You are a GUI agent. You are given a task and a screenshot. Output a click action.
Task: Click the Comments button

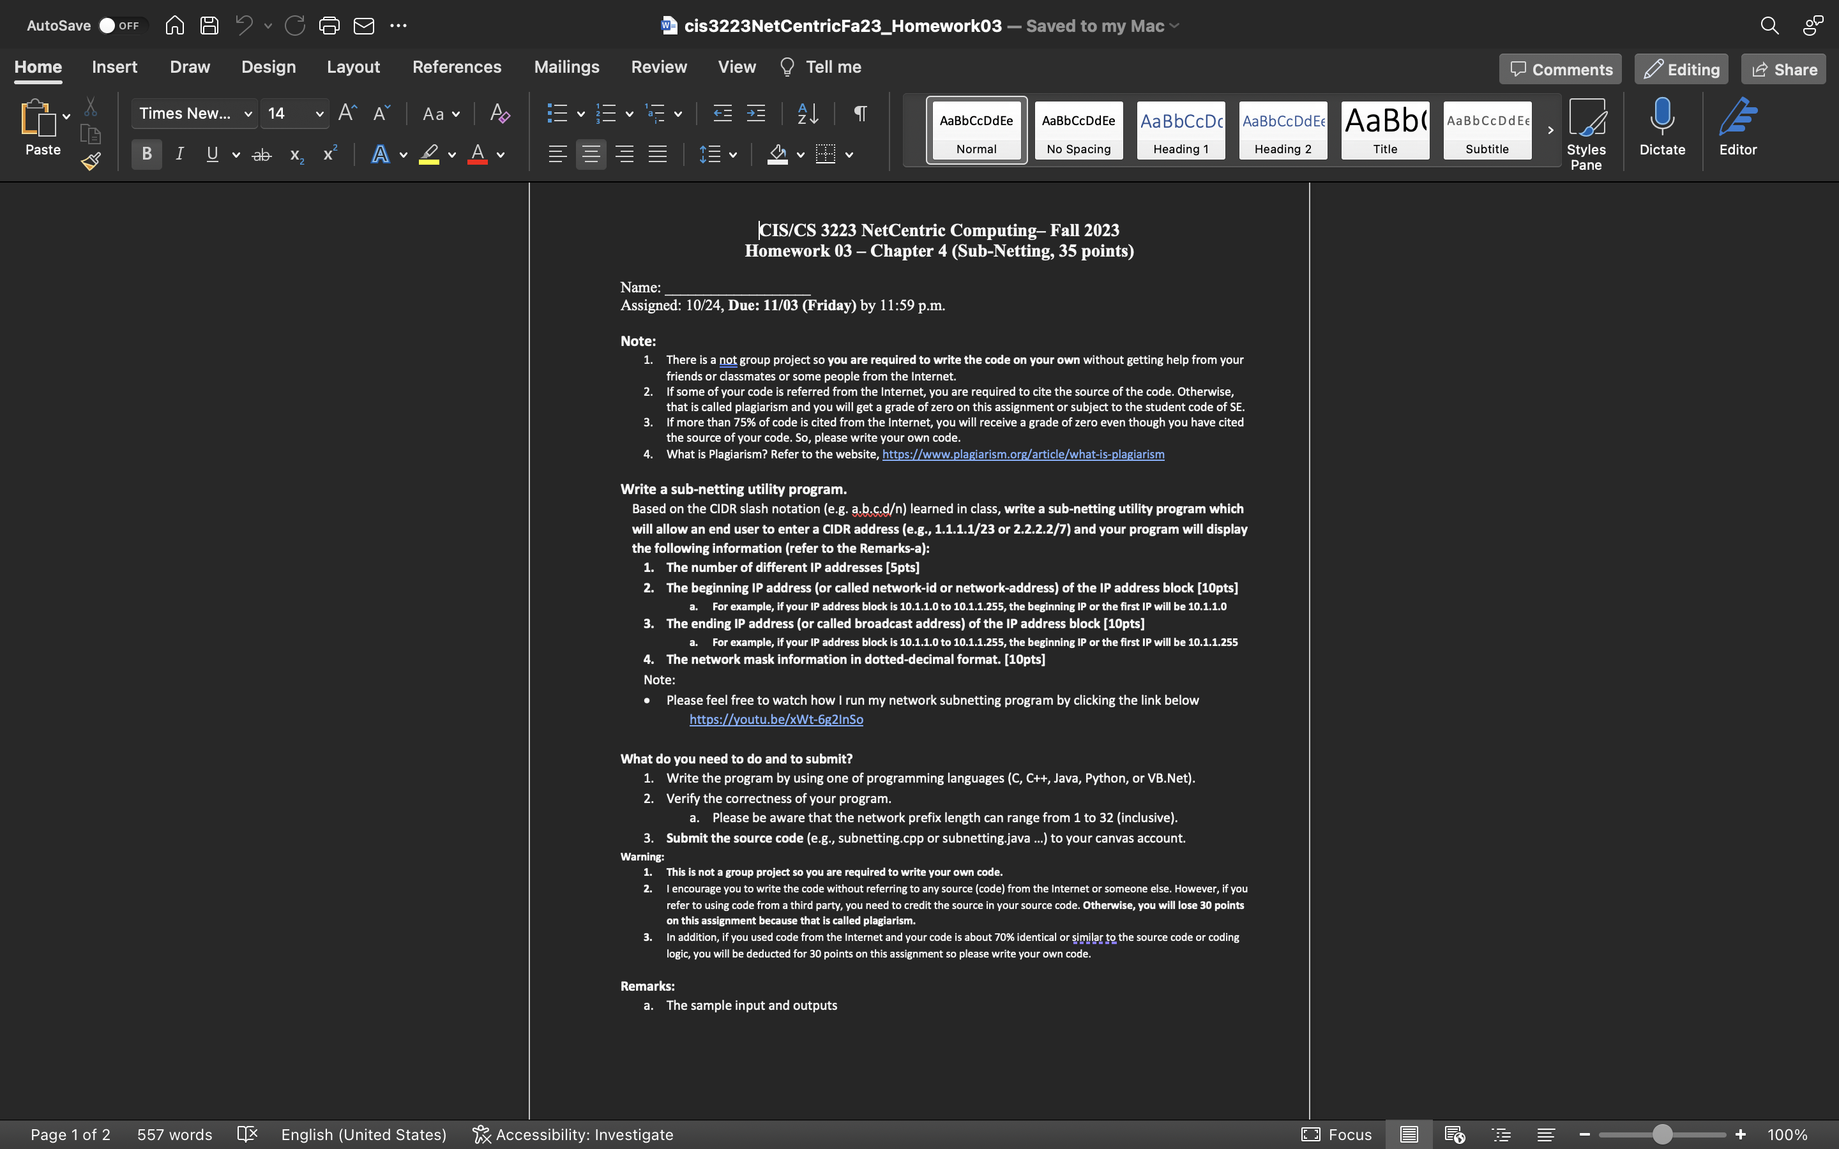coord(1560,69)
